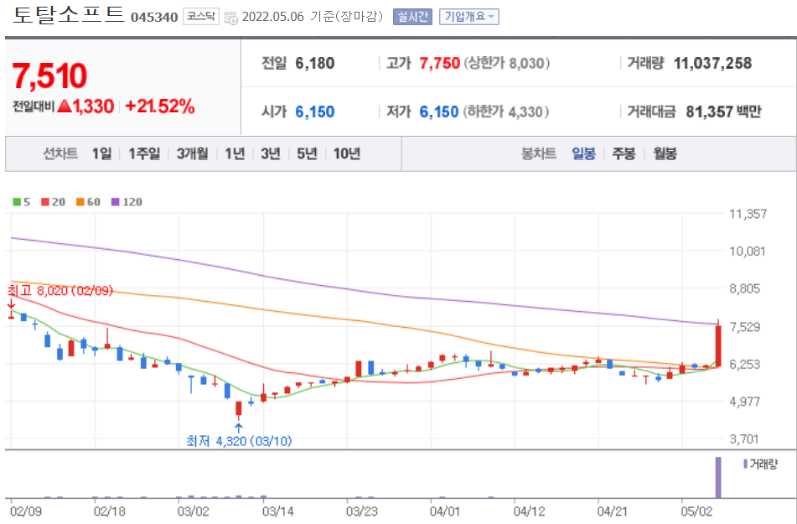The width and height of the screenshot is (797, 524).
Task: Click the red up-triangle change icon
Action: tap(64, 106)
